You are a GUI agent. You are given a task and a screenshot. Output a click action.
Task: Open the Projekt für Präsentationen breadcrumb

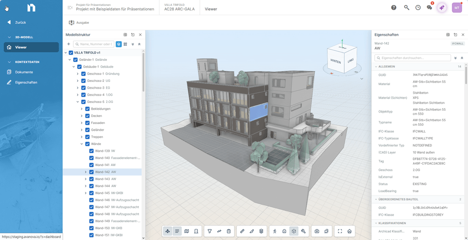click(x=115, y=7)
